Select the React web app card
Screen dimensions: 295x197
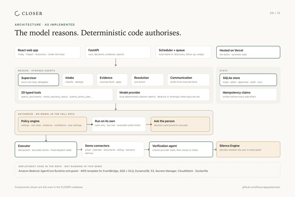(x=48, y=52)
